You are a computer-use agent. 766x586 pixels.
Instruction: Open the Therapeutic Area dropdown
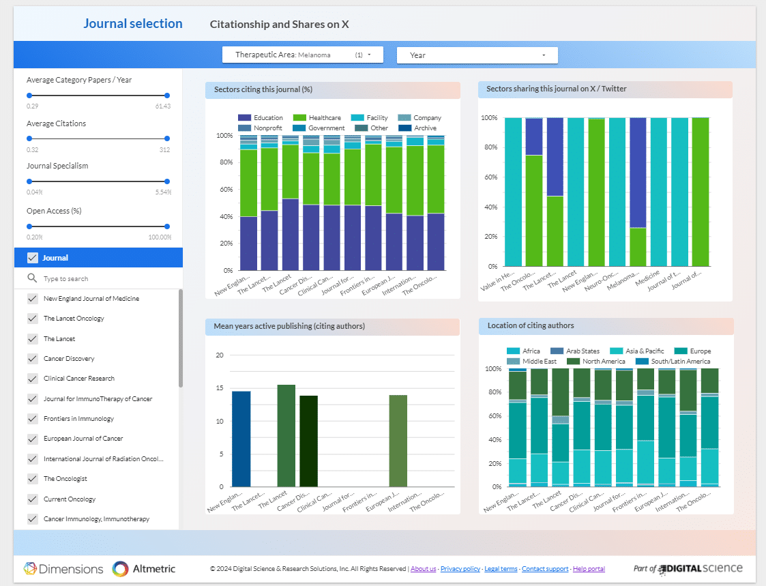point(302,55)
